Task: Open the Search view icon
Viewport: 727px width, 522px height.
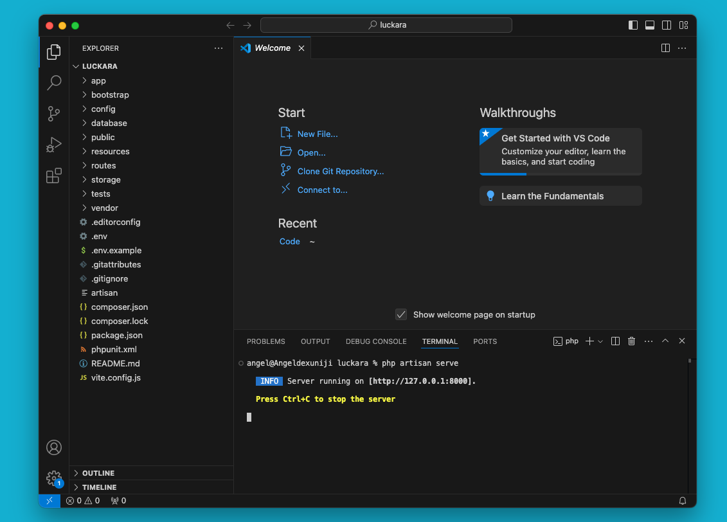Action: (x=54, y=83)
